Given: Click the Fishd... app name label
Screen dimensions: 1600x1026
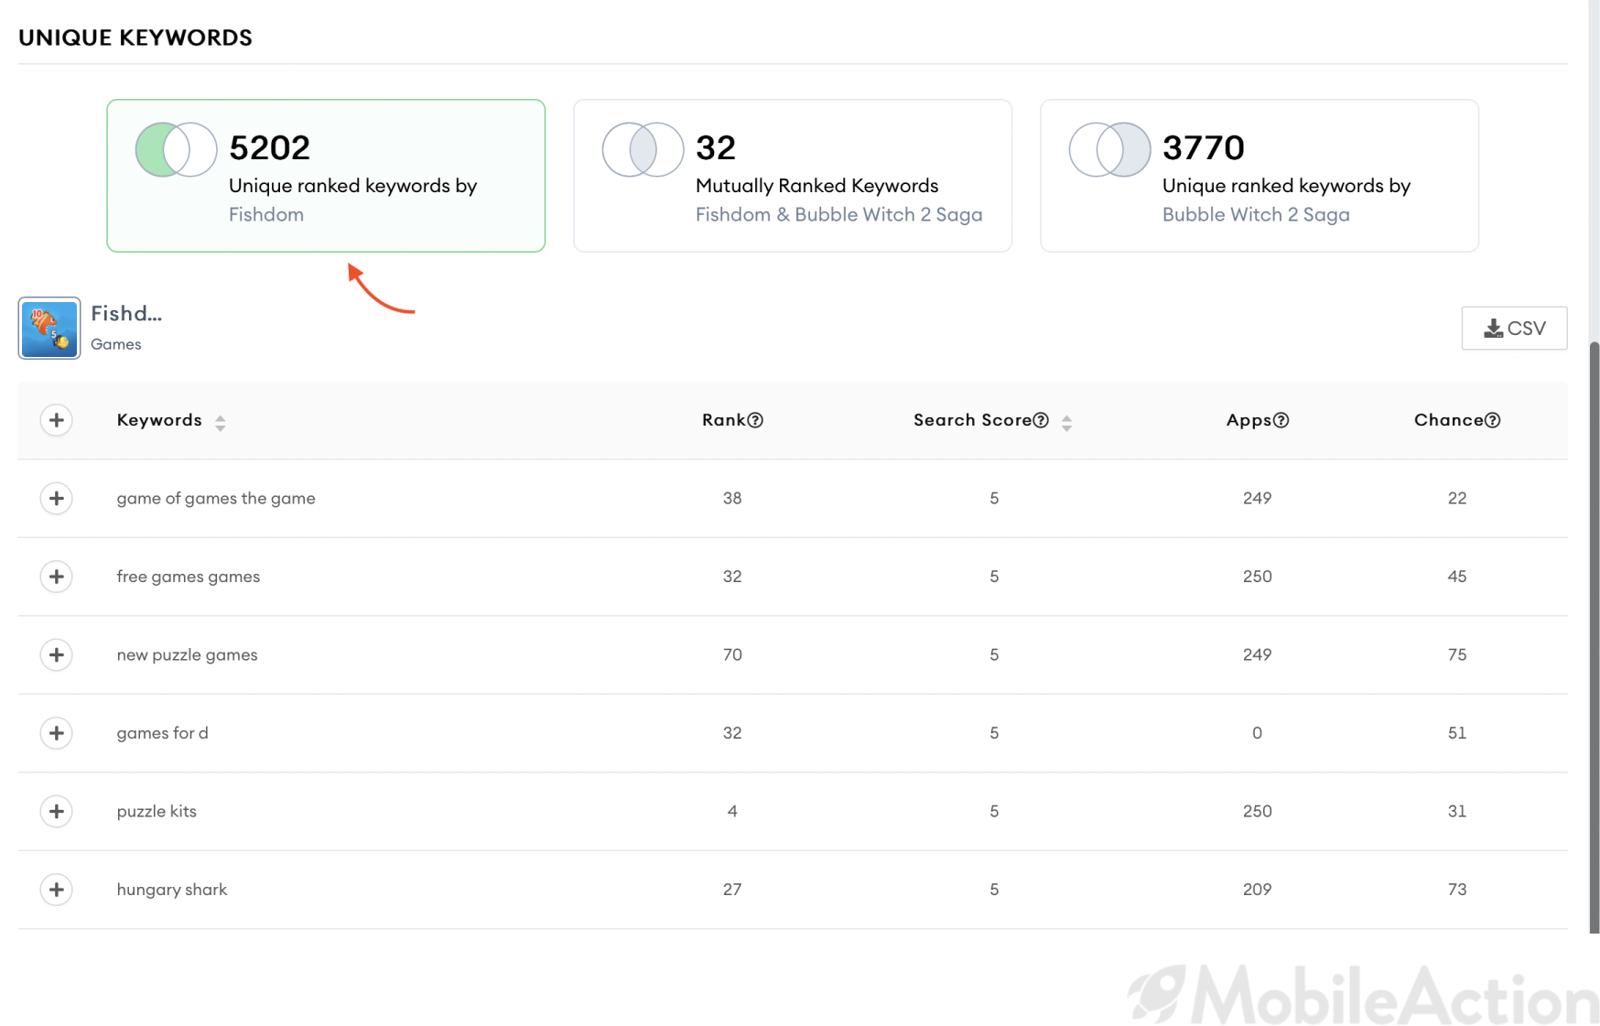Looking at the screenshot, I should pos(126,314).
